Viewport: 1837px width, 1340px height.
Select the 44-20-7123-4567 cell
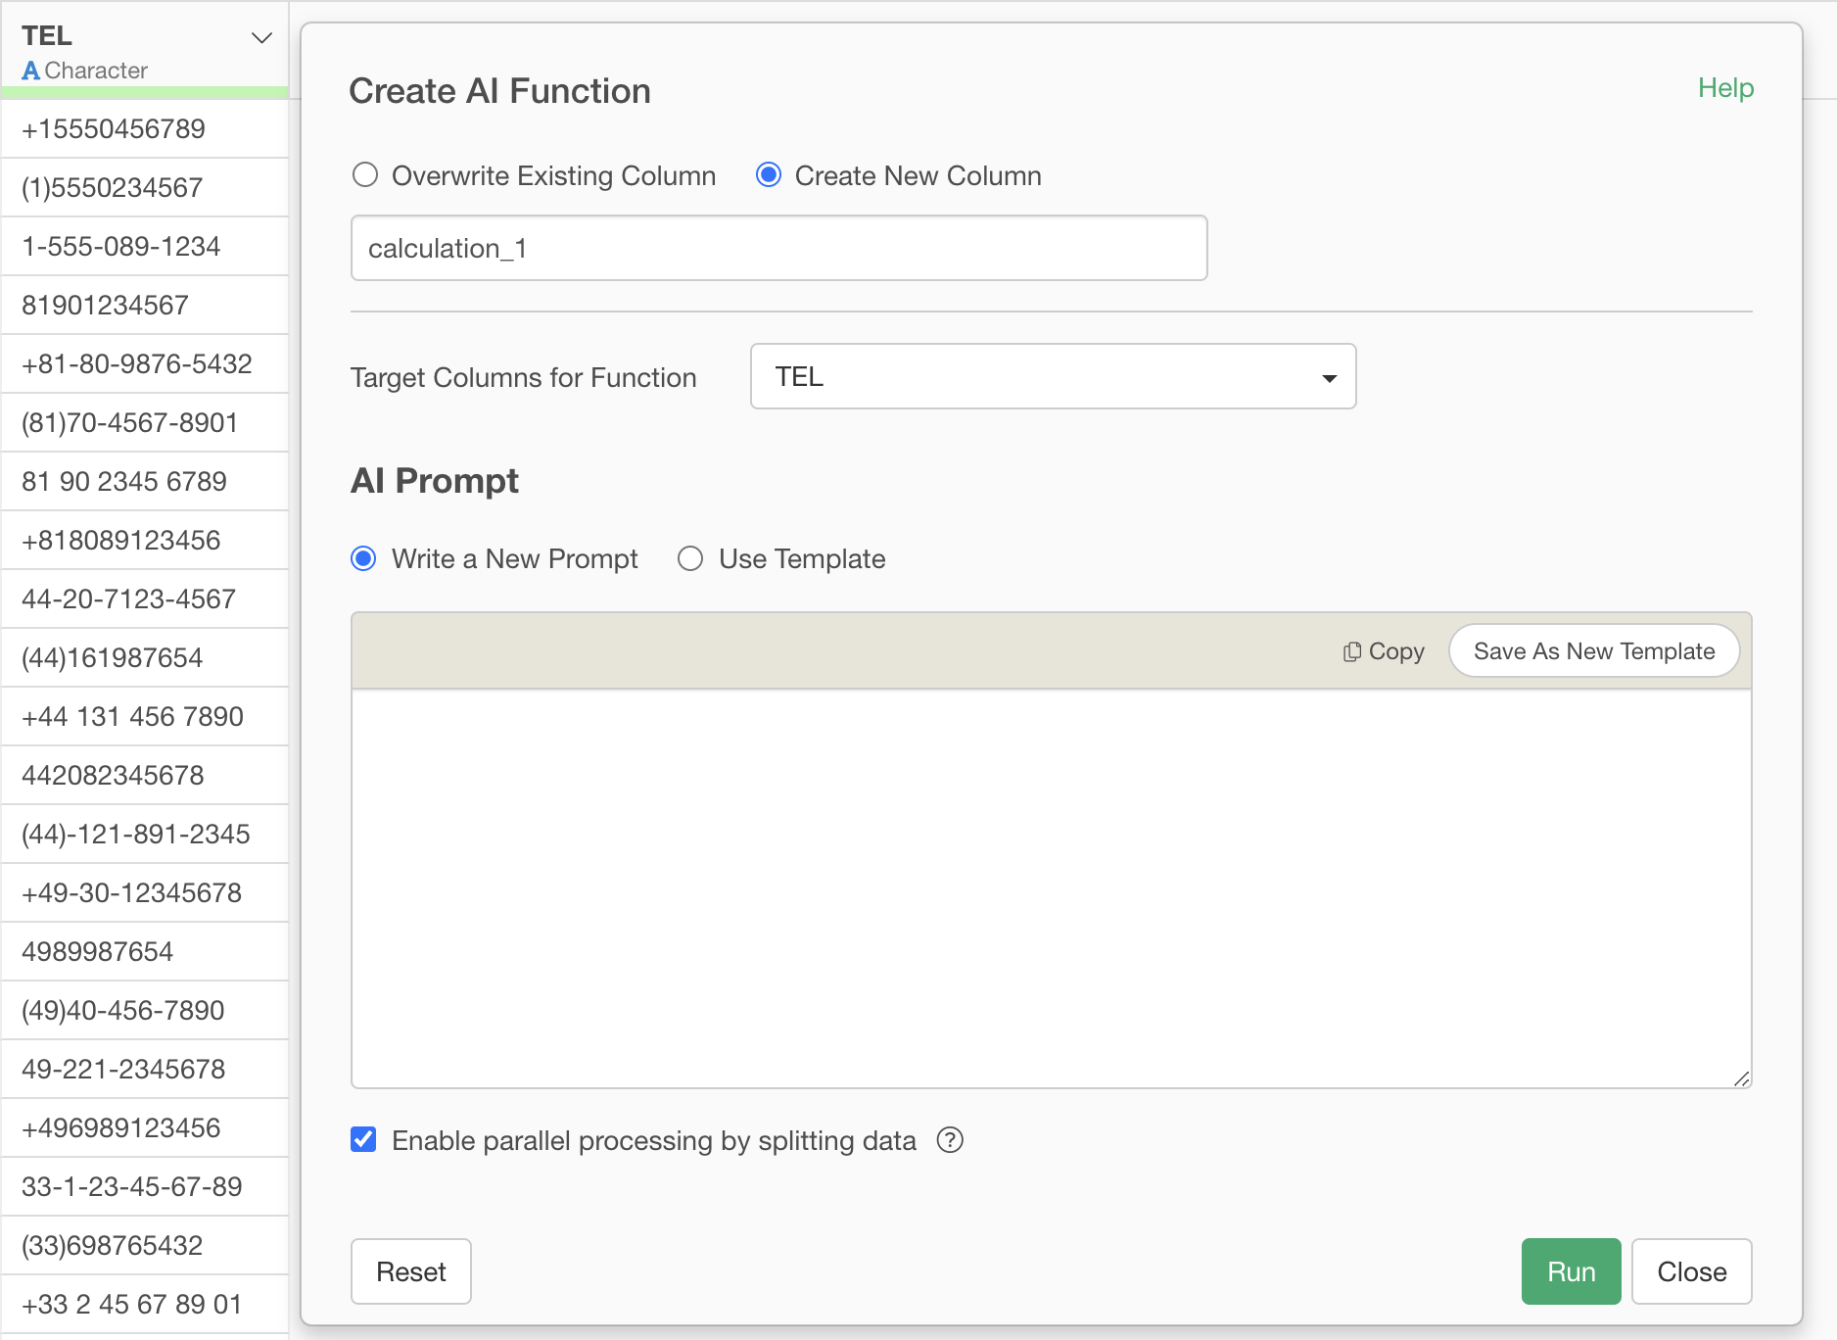[x=145, y=599]
